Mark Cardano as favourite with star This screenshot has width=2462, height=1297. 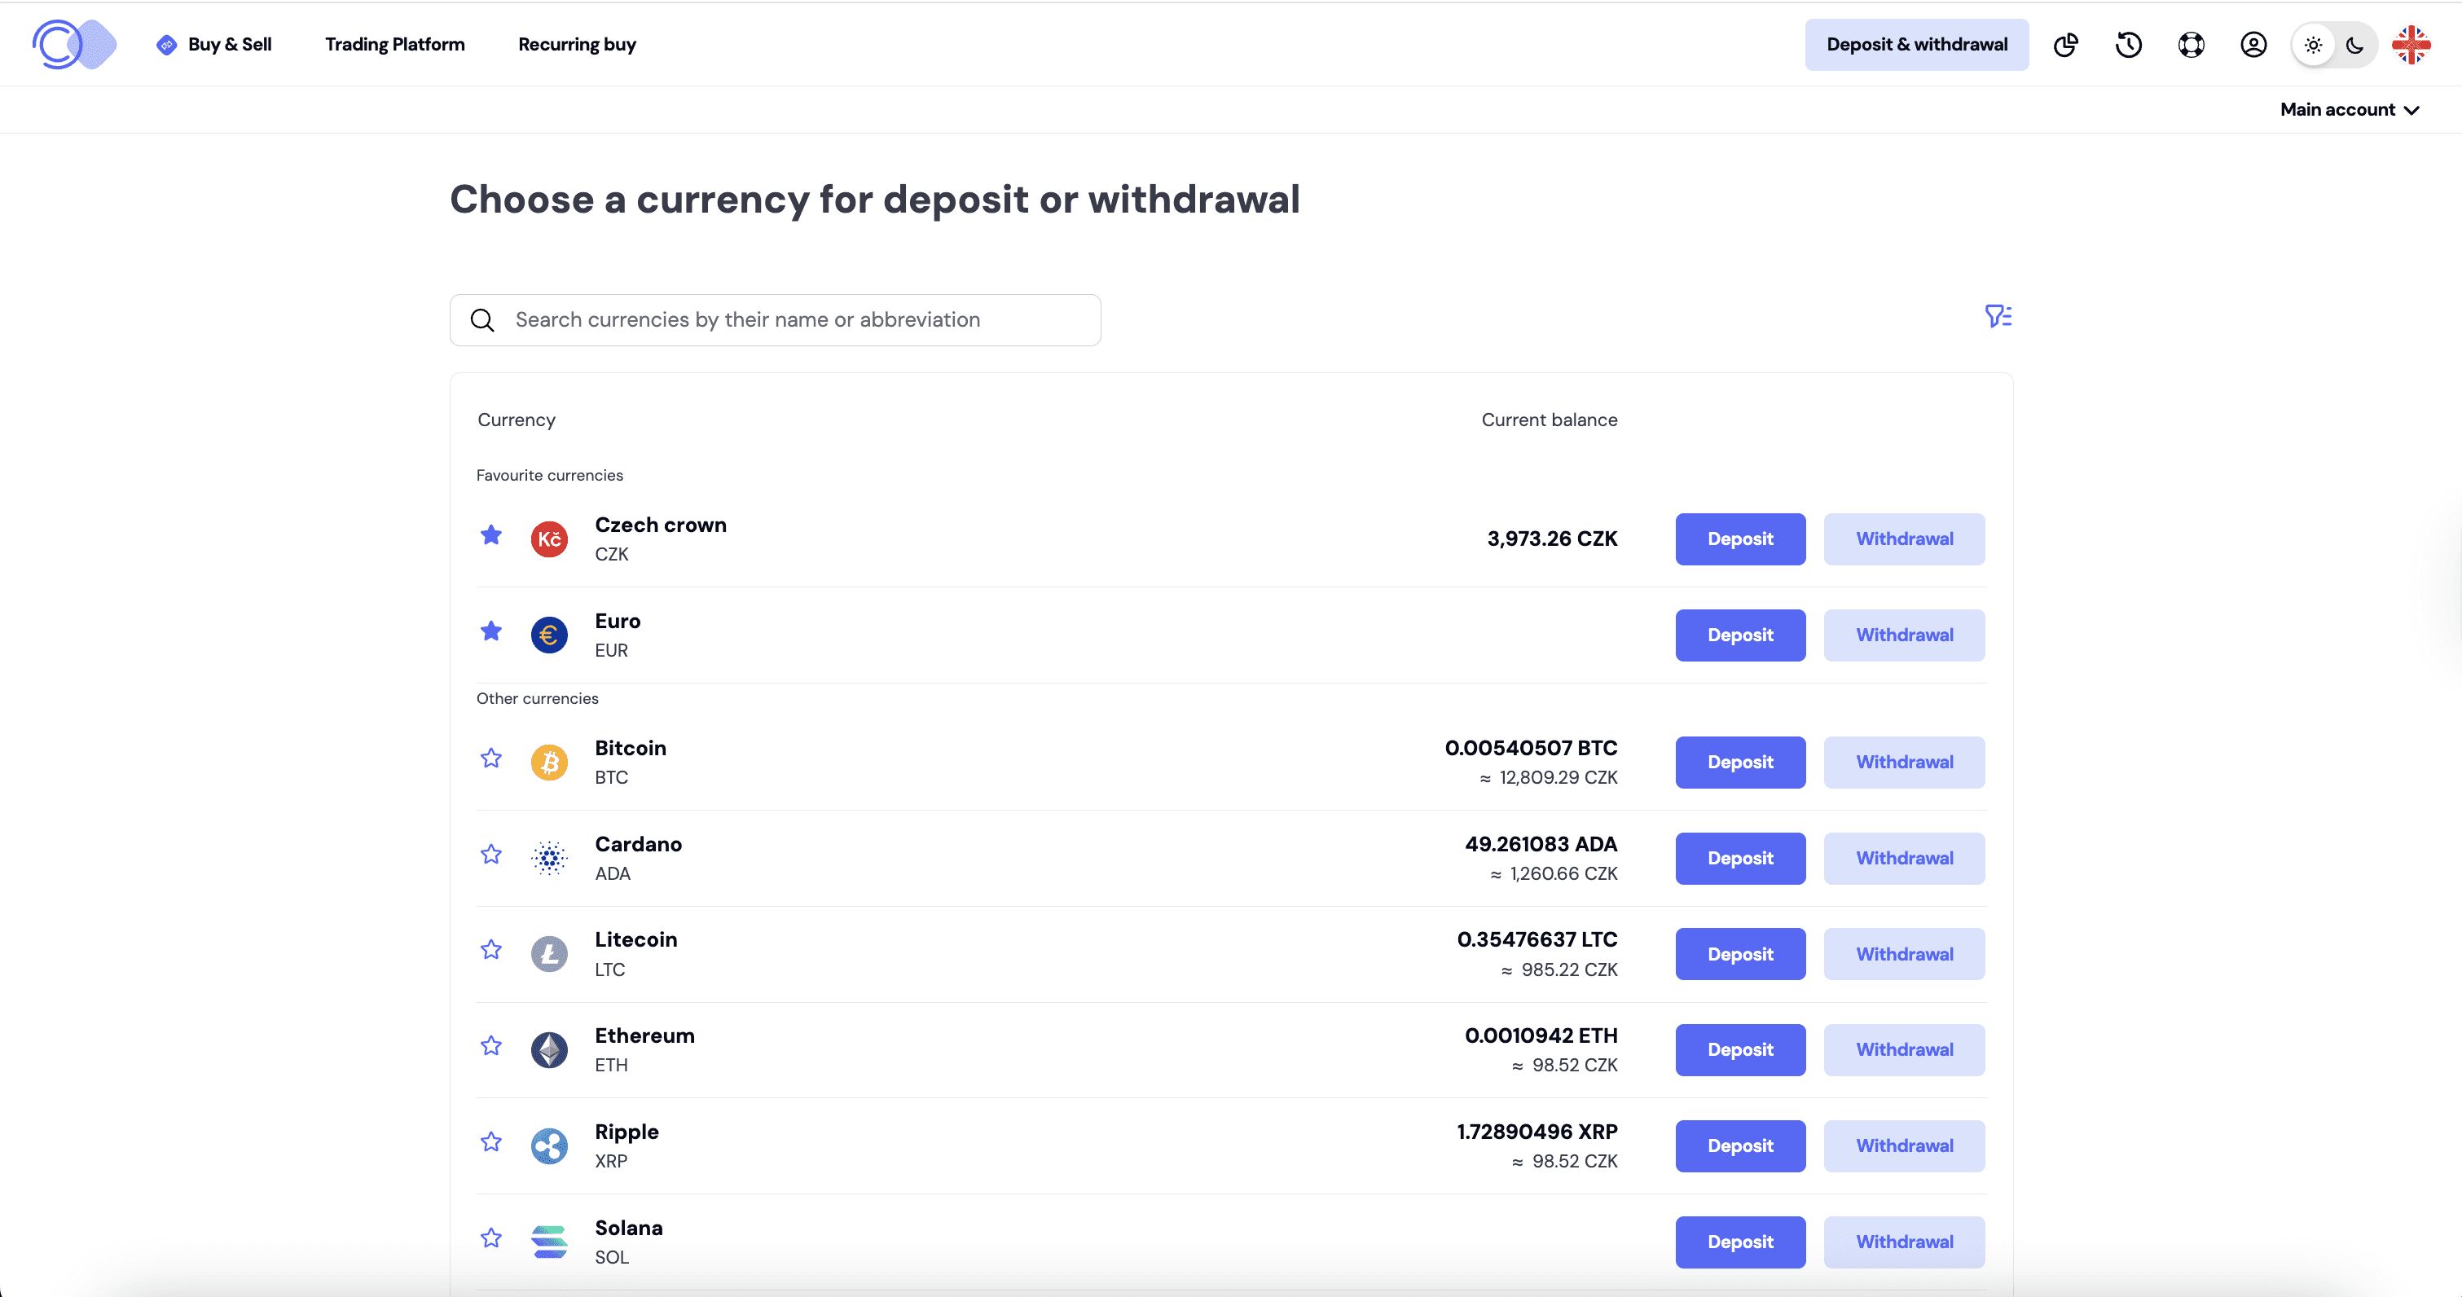tap(491, 854)
